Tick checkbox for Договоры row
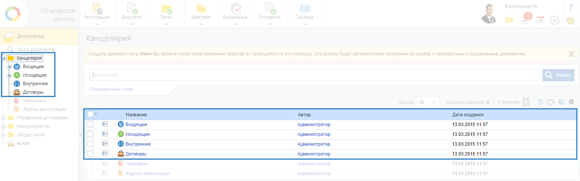 coord(90,154)
